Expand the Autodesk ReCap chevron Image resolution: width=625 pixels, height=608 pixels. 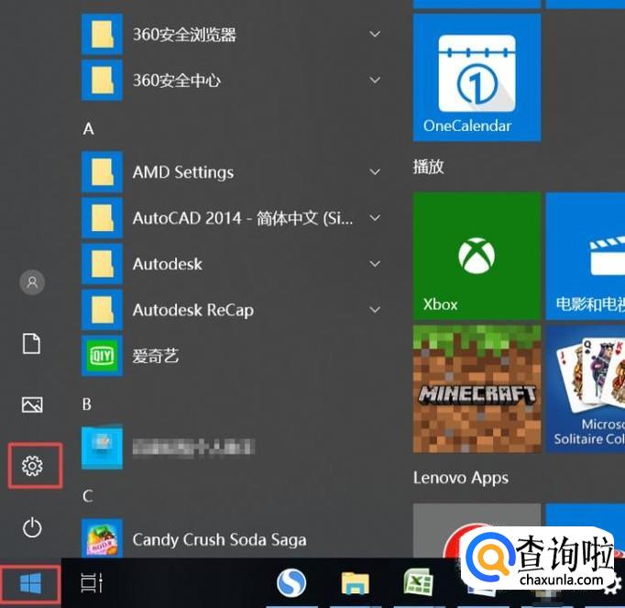375,310
